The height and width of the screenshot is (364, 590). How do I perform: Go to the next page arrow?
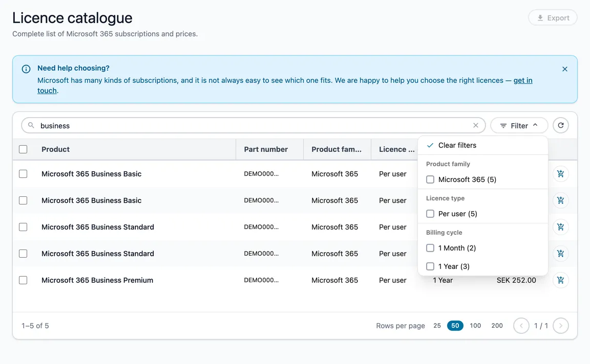560,326
